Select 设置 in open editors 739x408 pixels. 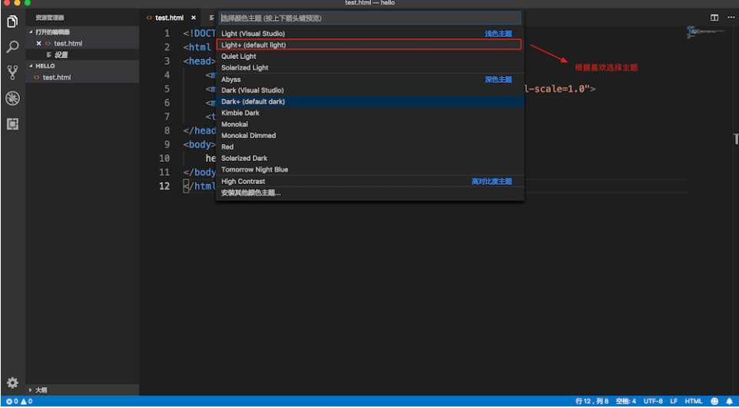click(x=82, y=54)
